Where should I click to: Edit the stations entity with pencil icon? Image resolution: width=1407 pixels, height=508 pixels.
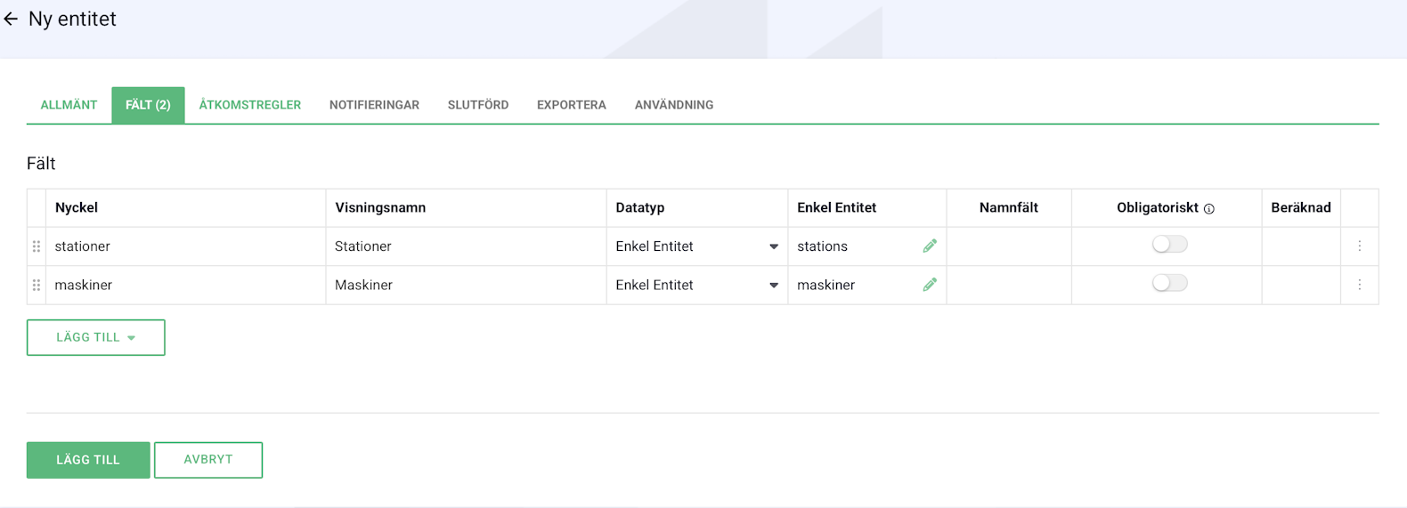tap(930, 246)
